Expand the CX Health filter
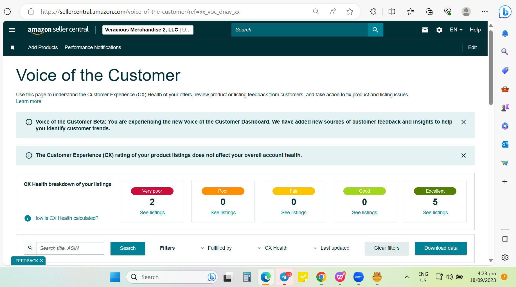This screenshot has width=516, height=287. pos(272,248)
